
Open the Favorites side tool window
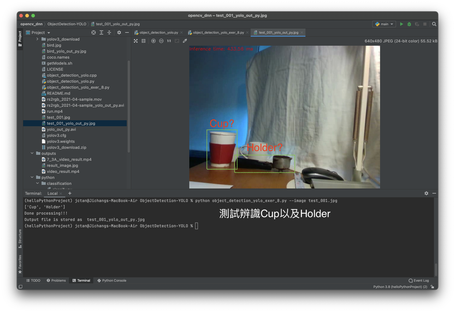(20, 264)
